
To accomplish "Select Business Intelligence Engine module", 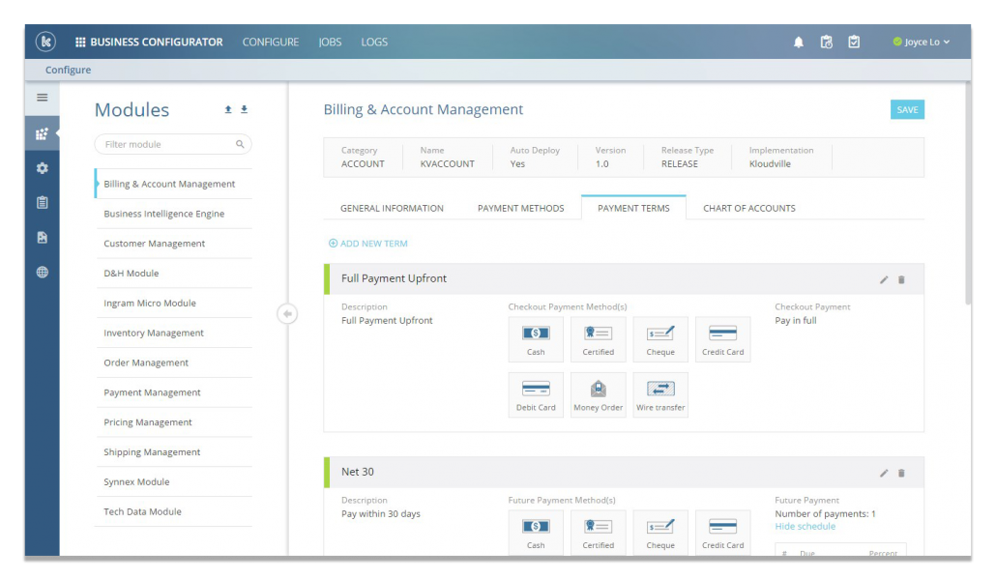I will click(x=173, y=214).
